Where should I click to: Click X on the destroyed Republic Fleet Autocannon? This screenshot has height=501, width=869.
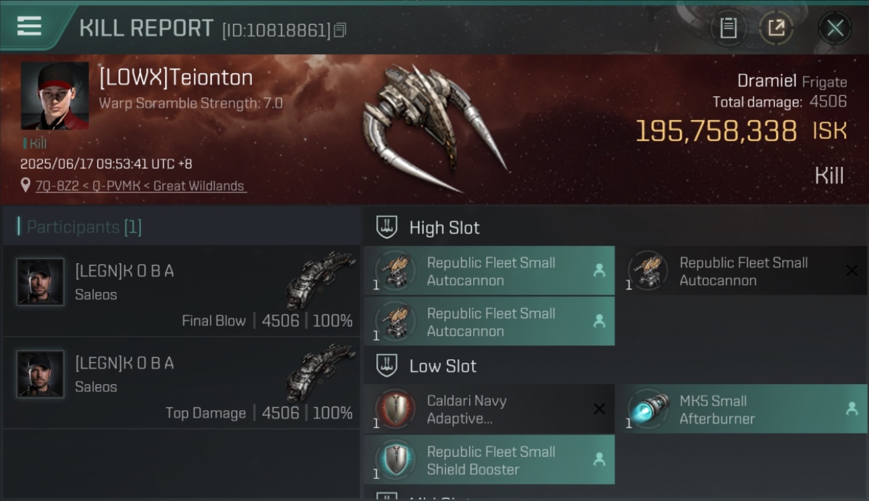(852, 271)
